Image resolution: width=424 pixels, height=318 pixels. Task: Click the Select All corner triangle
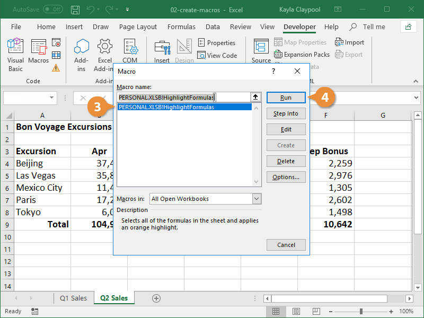point(9,116)
